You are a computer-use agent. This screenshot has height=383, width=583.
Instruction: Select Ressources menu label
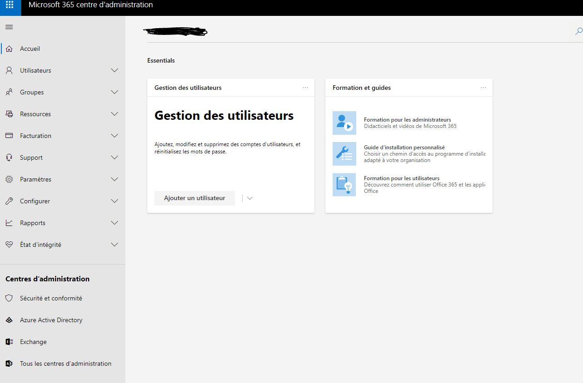coord(35,114)
